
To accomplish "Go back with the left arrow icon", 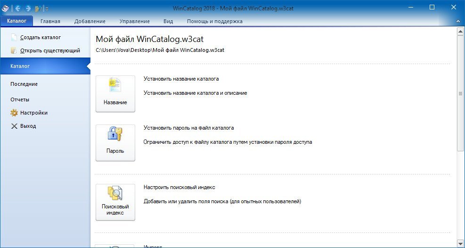I will 18,8.
